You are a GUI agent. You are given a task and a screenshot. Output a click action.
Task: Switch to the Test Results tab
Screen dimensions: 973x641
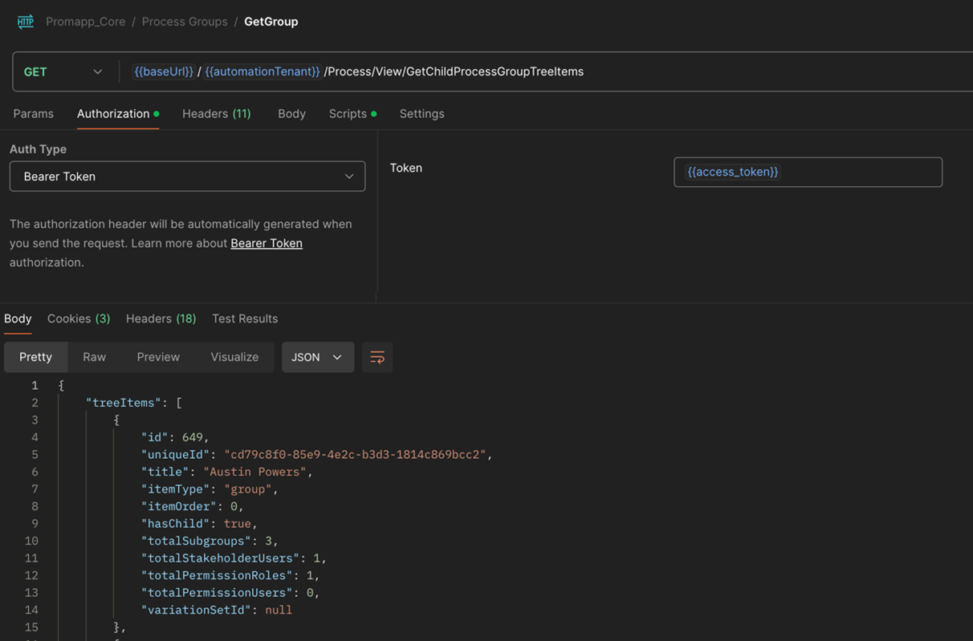(x=245, y=318)
